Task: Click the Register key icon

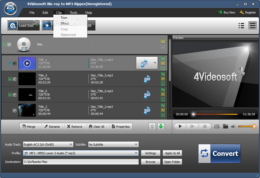Action: (242, 12)
